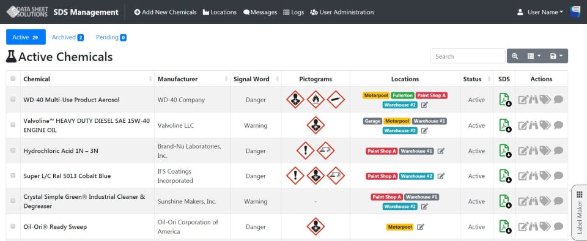Check the Crystal Simple Green row
Screen dimensions: 587x241
coord(13,201)
